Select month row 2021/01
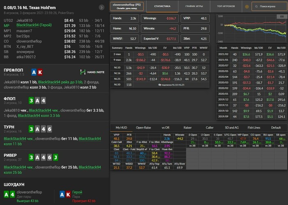 (x=252, y=60)
